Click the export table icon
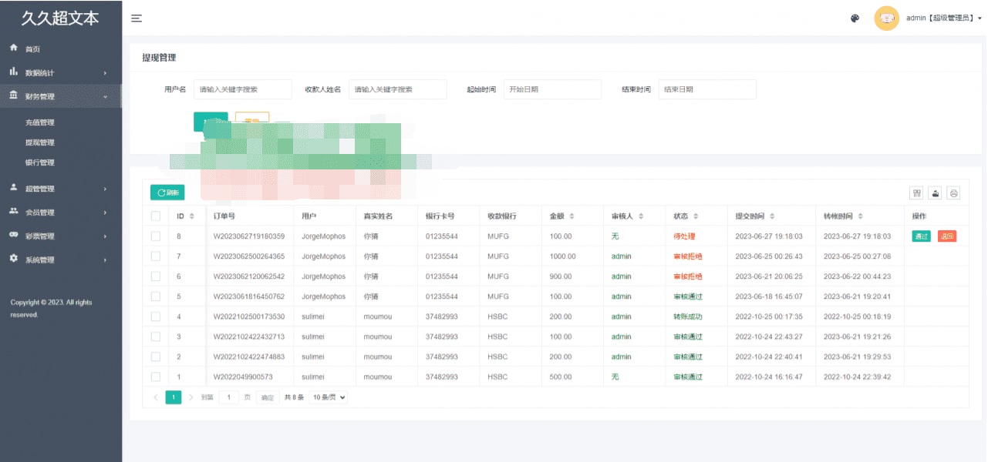Image resolution: width=988 pixels, height=462 pixels. pos(936,193)
